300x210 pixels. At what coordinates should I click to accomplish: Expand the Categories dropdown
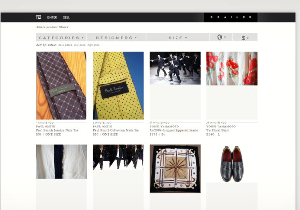(x=61, y=37)
